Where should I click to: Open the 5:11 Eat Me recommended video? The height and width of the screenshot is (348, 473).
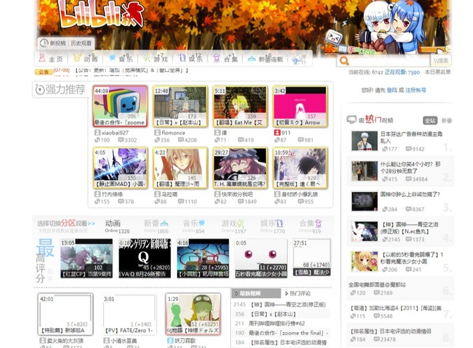(240, 106)
